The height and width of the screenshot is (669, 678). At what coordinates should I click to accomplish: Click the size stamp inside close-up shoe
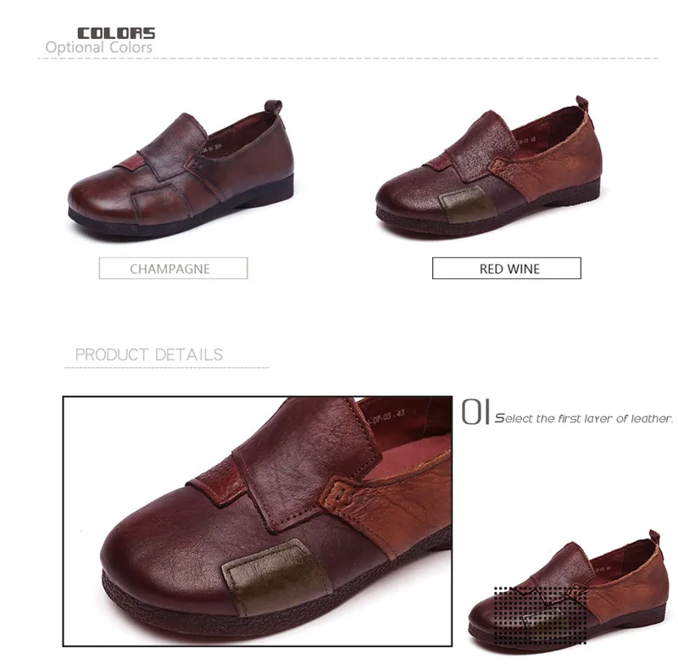(386, 416)
